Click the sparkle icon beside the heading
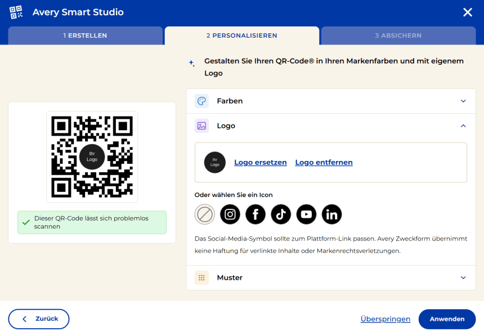The width and height of the screenshot is (484, 335). (192, 63)
